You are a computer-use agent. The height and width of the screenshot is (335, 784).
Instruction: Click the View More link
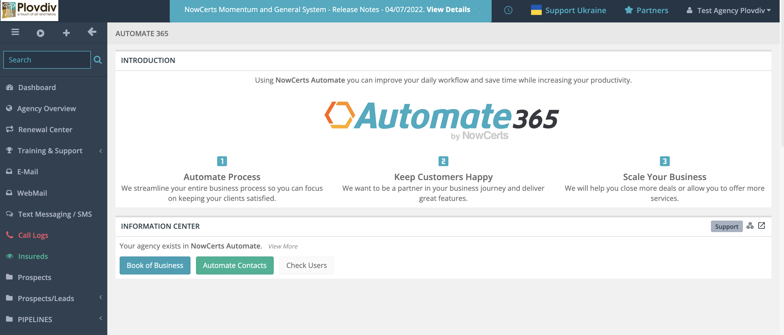pyautogui.click(x=283, y=246)
